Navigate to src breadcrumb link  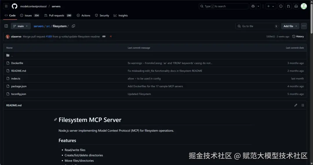pos(48,26)
